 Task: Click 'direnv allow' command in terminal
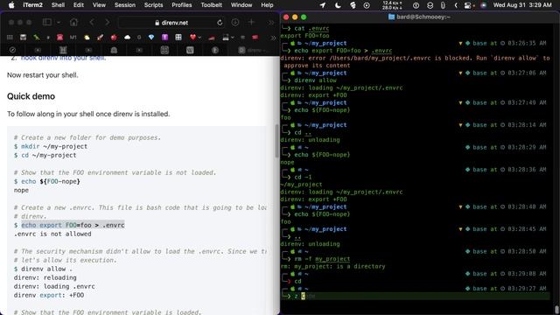(x=315, y=80)
